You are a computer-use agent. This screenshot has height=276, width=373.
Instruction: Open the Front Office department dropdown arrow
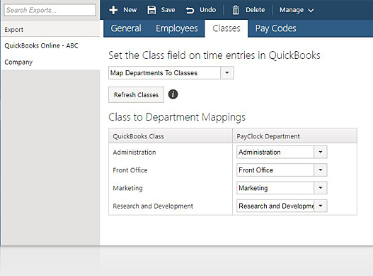pyautogui.click(x=321, y=170)
